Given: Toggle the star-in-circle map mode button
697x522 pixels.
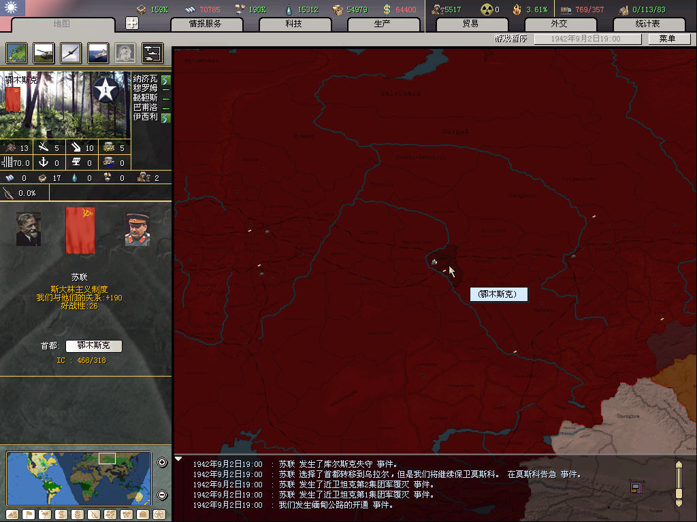Looking at the screenshot, I should pos(159,515).
